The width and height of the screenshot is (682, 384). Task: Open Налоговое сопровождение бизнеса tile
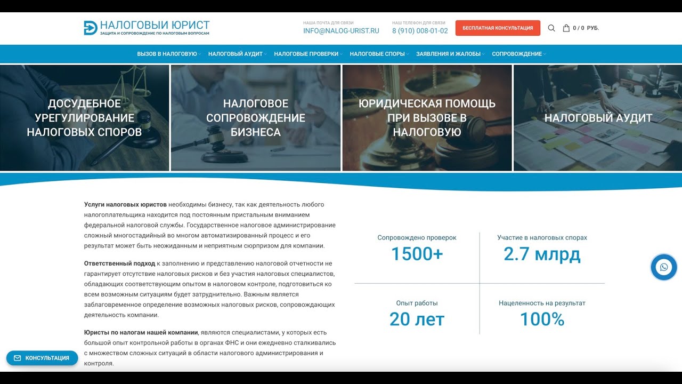point(256,118)
